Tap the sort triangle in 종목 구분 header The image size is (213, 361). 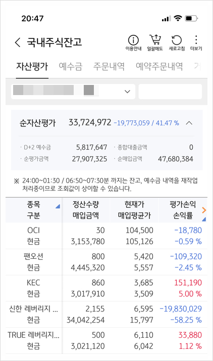pos(58,206)
